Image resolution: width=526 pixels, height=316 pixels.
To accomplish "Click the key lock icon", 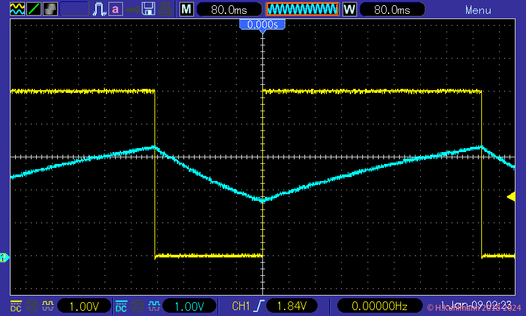I will 132,9.
